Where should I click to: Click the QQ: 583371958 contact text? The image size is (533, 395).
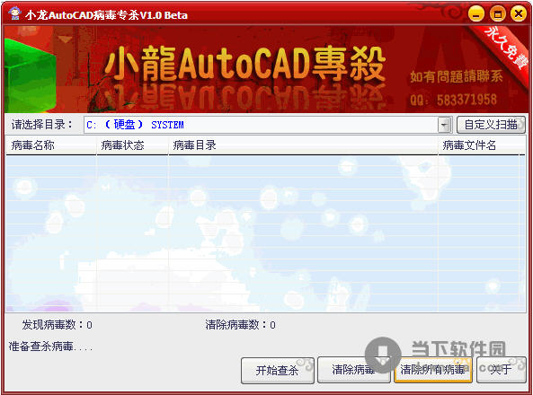click(454, 100)
